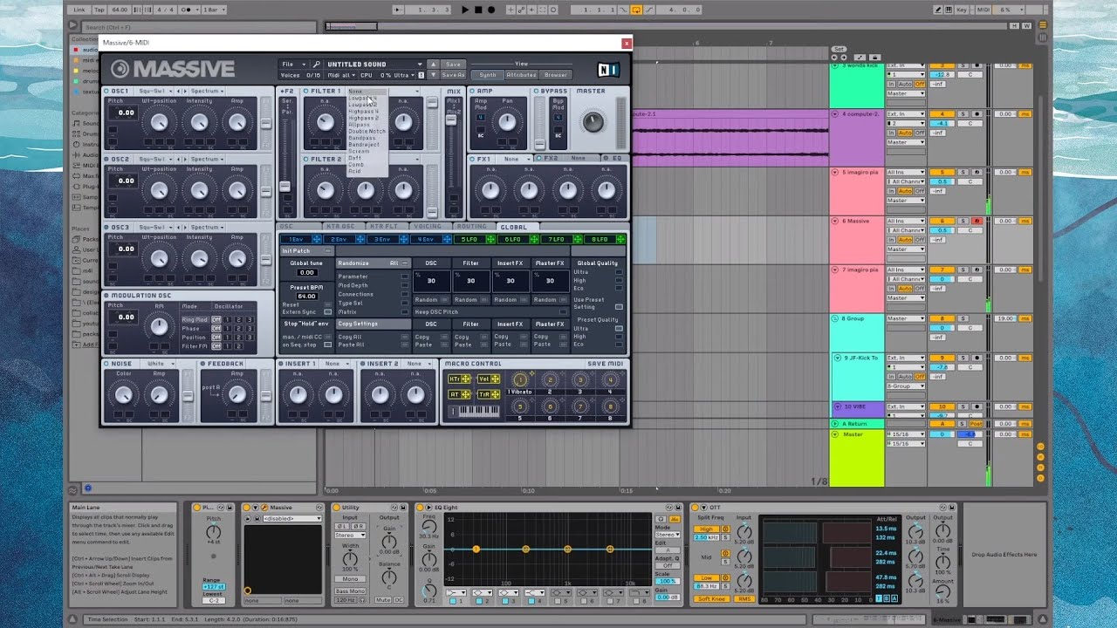Toggle the OSC1 power button

click(x=106, y=92)
